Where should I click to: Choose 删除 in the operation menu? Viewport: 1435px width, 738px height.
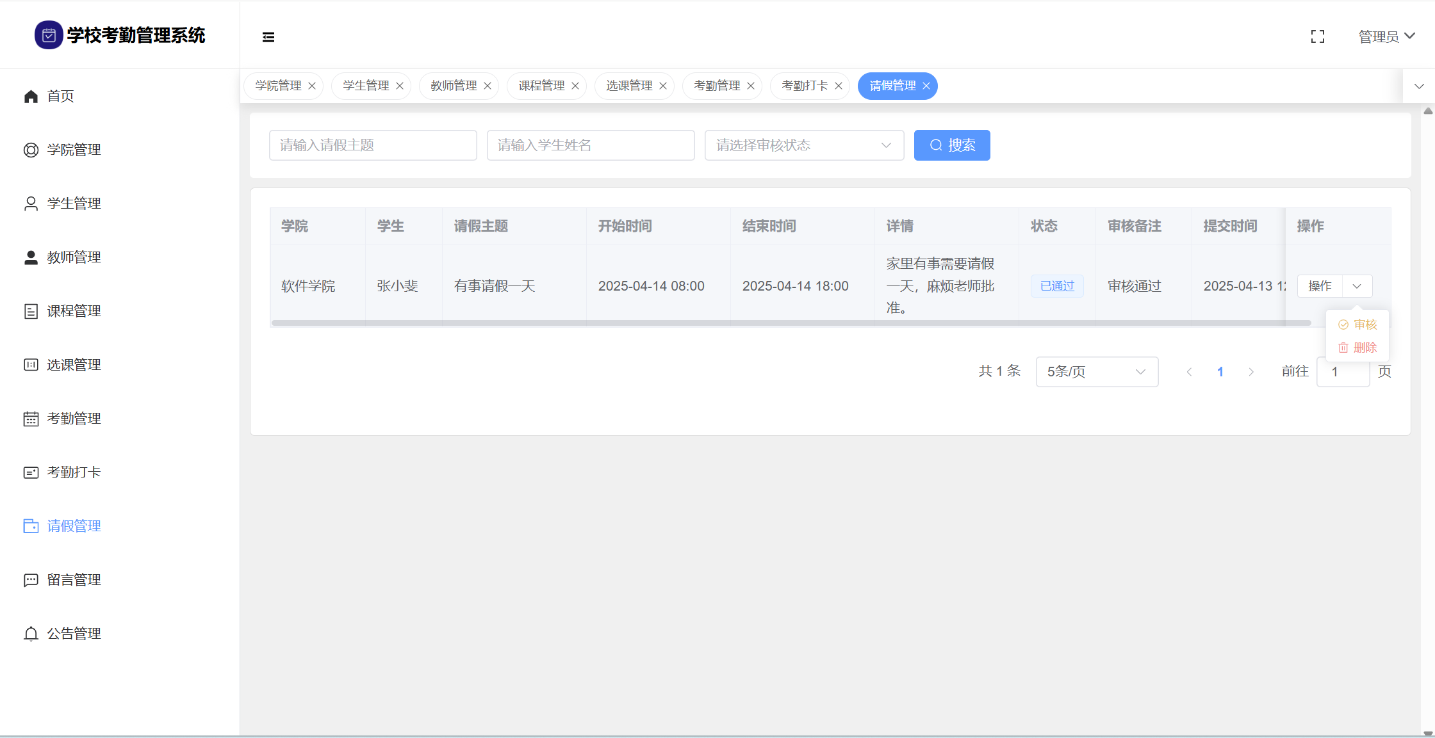(x=1358, y=348)
